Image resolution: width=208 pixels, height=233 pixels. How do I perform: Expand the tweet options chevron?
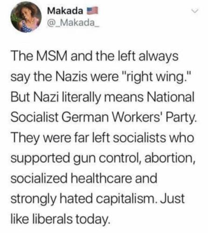click(x=194, y=11)
